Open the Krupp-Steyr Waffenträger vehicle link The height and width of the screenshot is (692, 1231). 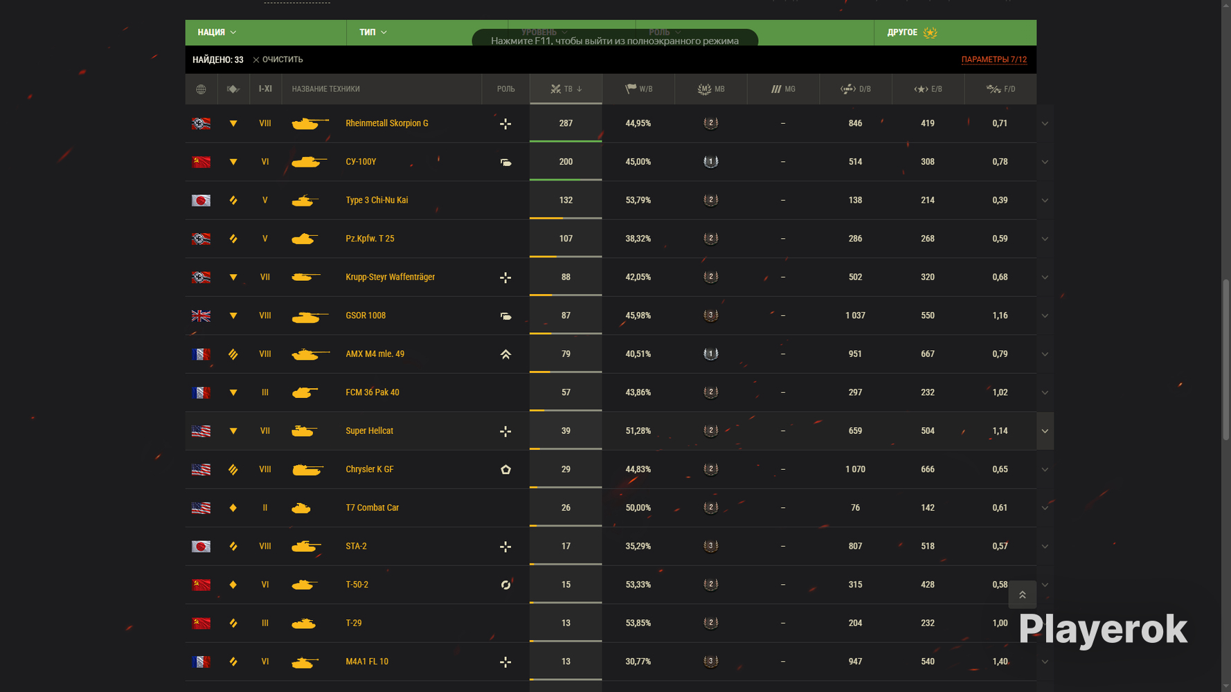coord(390,277)
